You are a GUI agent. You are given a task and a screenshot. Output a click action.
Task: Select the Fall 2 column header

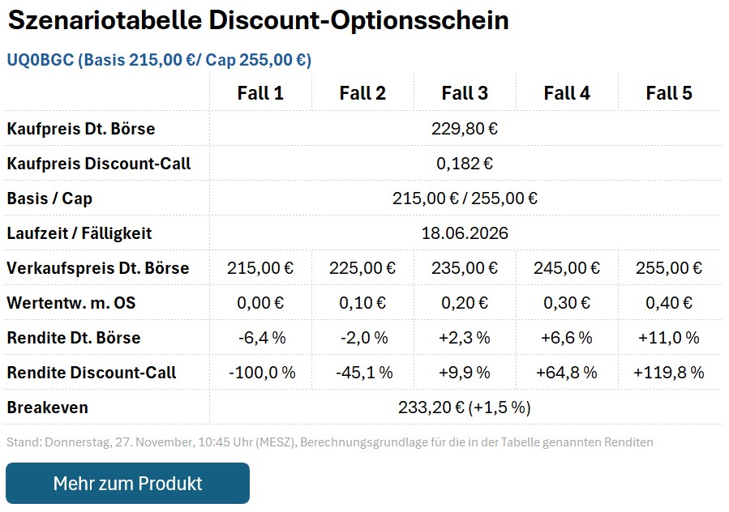pos(362,92)
